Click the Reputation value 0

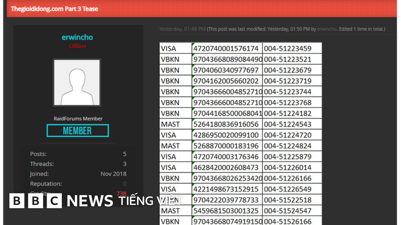click(x=125, y=184)
